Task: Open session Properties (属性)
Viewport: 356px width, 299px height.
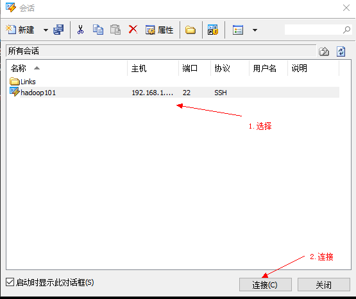Action: click(x=159, y=30)
